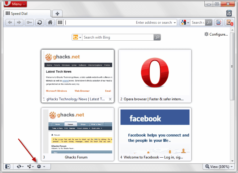Viewport: 238px width, 173px height.
Task: Open the Opera Unite icon in status bar
Action: pyautogui.click(x=29, y=166)
